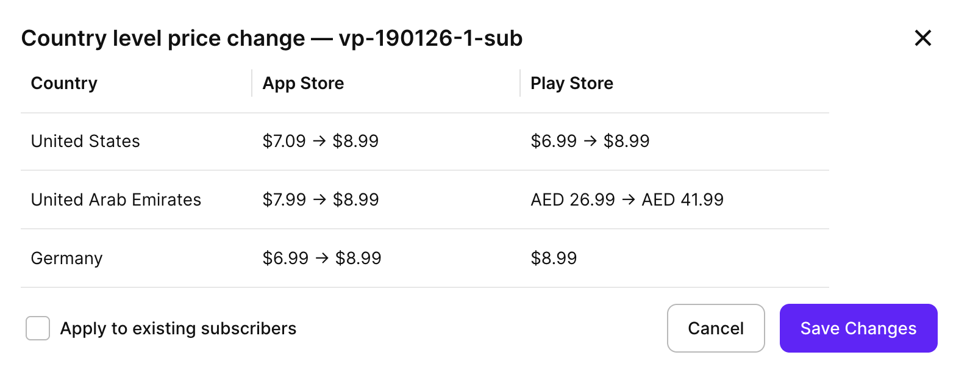This screenshot has height=377, width=956.
Task: Select the United Arab Emirates row
Action: coord(116,199)
